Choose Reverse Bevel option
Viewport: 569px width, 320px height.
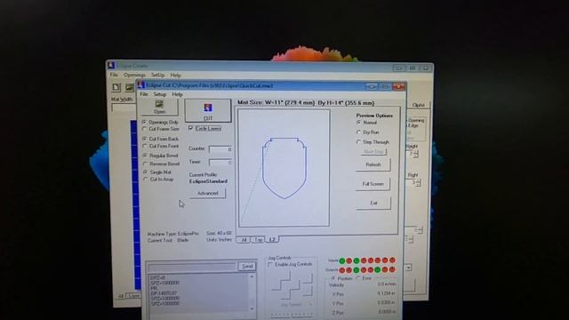(x=161, y=164)
